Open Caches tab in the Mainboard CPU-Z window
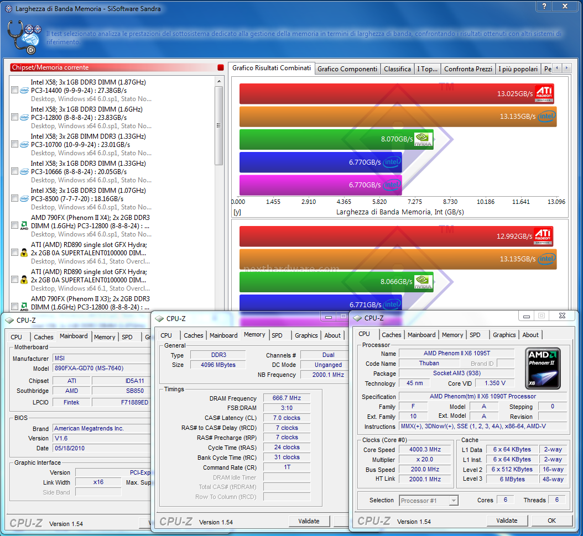The width and height of the screenshot is (583, 536). 44,337
